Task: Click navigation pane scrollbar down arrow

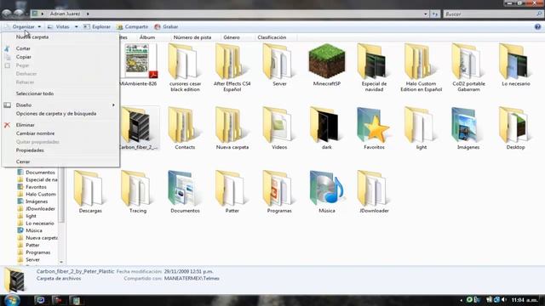Action: 61,263
